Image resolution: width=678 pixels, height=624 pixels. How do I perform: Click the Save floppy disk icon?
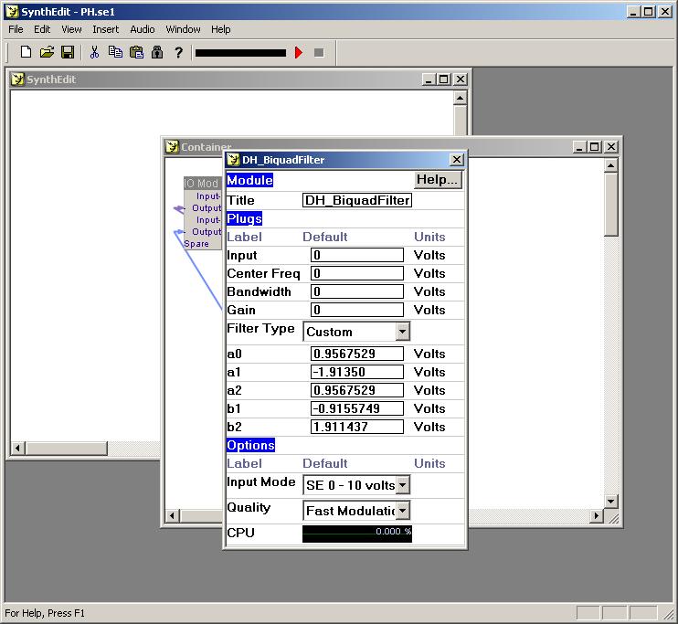68,52
